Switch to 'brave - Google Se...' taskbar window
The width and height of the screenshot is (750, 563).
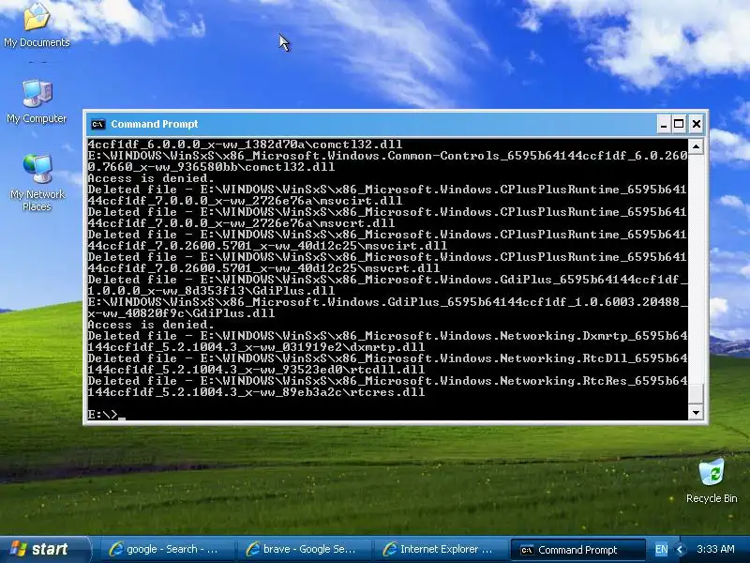pyautogui.click(x=303, y=549)
